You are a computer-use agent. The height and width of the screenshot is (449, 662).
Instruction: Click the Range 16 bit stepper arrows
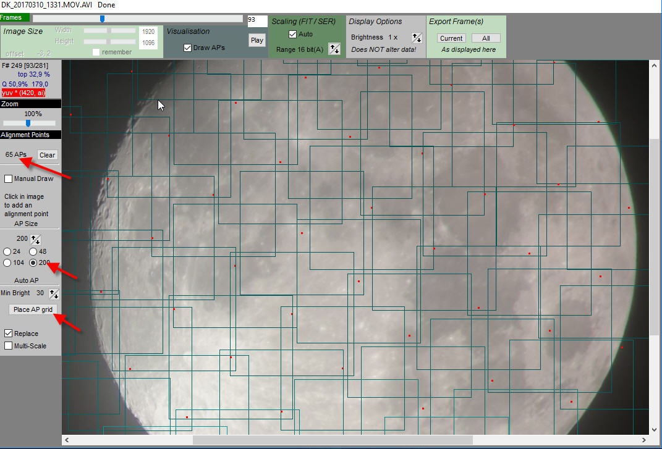pyautogui.click(x=334, y=49)
